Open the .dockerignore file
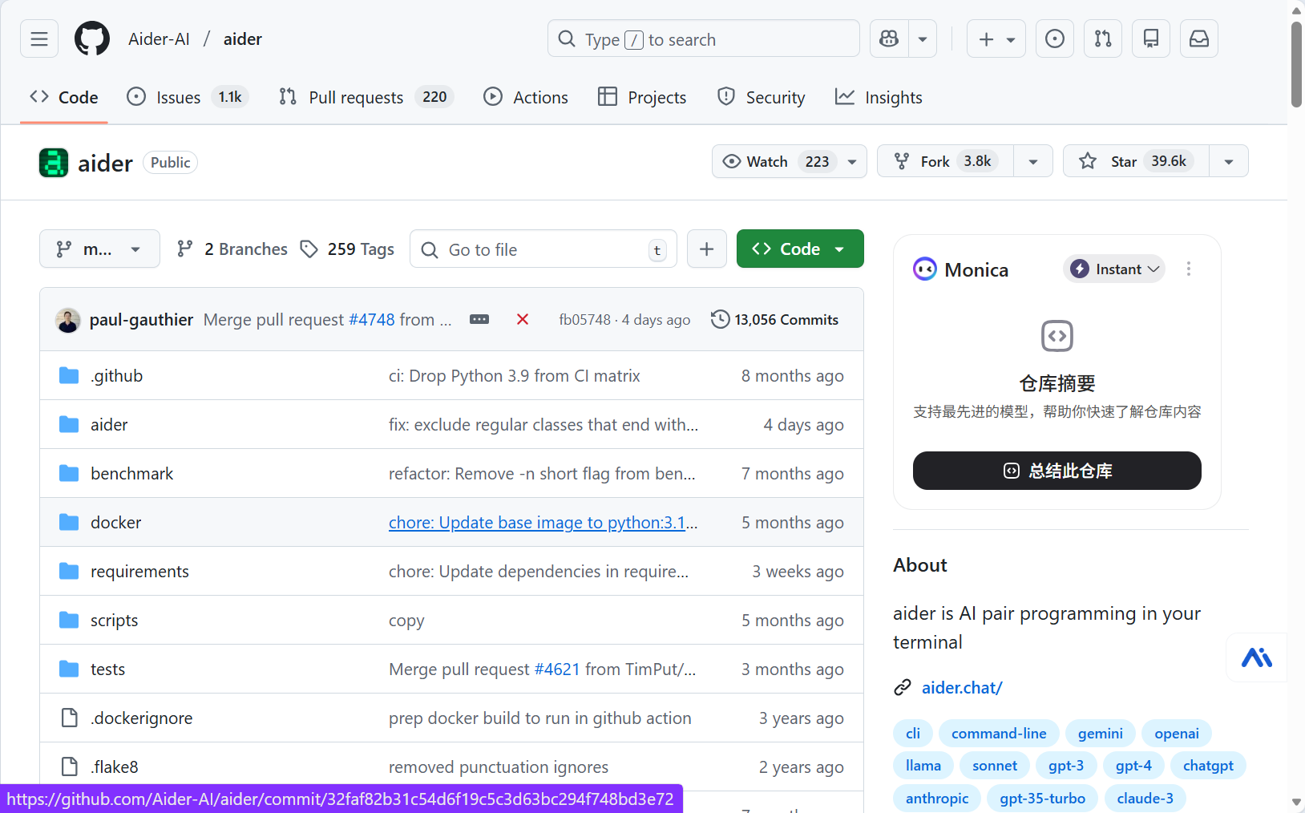1305x813 pixels. [x=141, y=718]
